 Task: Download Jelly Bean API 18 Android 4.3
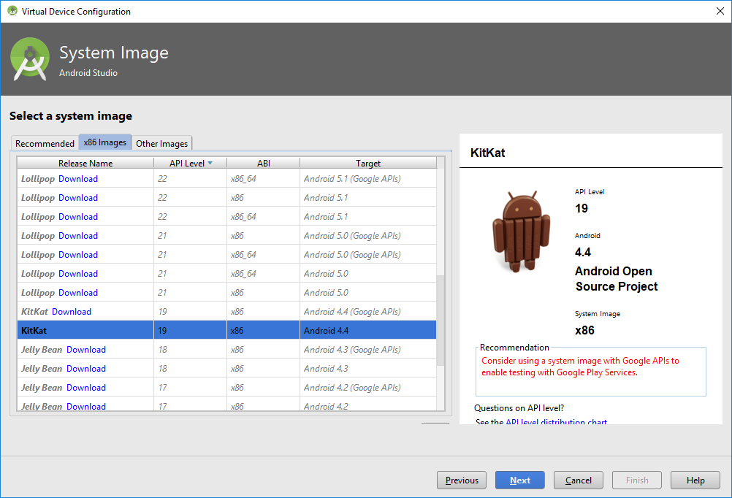86,369
